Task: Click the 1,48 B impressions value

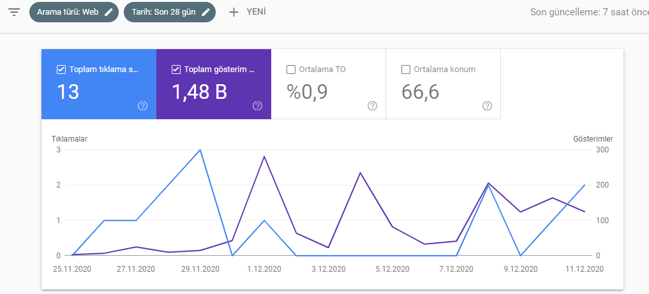Action: [199, 92]
